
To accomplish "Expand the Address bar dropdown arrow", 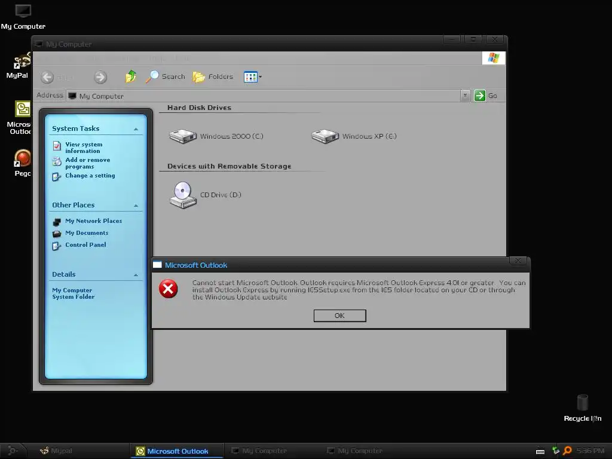I will pyautogui.click(x=465, y=96).
